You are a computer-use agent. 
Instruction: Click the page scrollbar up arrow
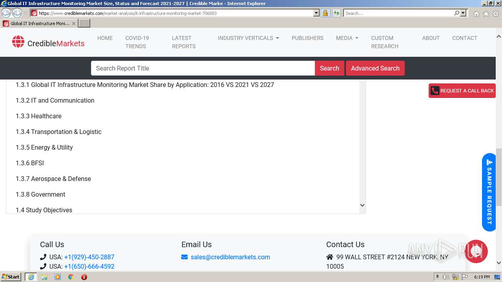tap(498, 36)
